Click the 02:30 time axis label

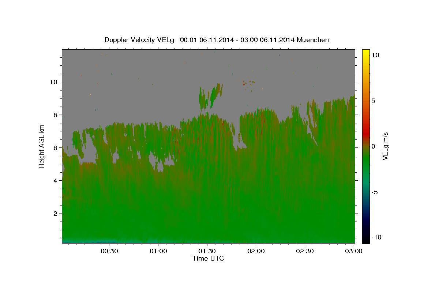click(305, 251)
